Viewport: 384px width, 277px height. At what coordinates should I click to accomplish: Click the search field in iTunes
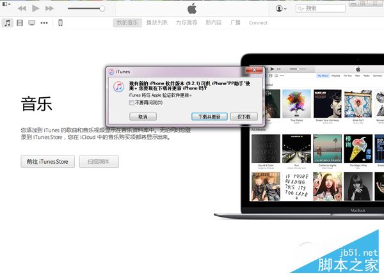[x=321, y=8]
